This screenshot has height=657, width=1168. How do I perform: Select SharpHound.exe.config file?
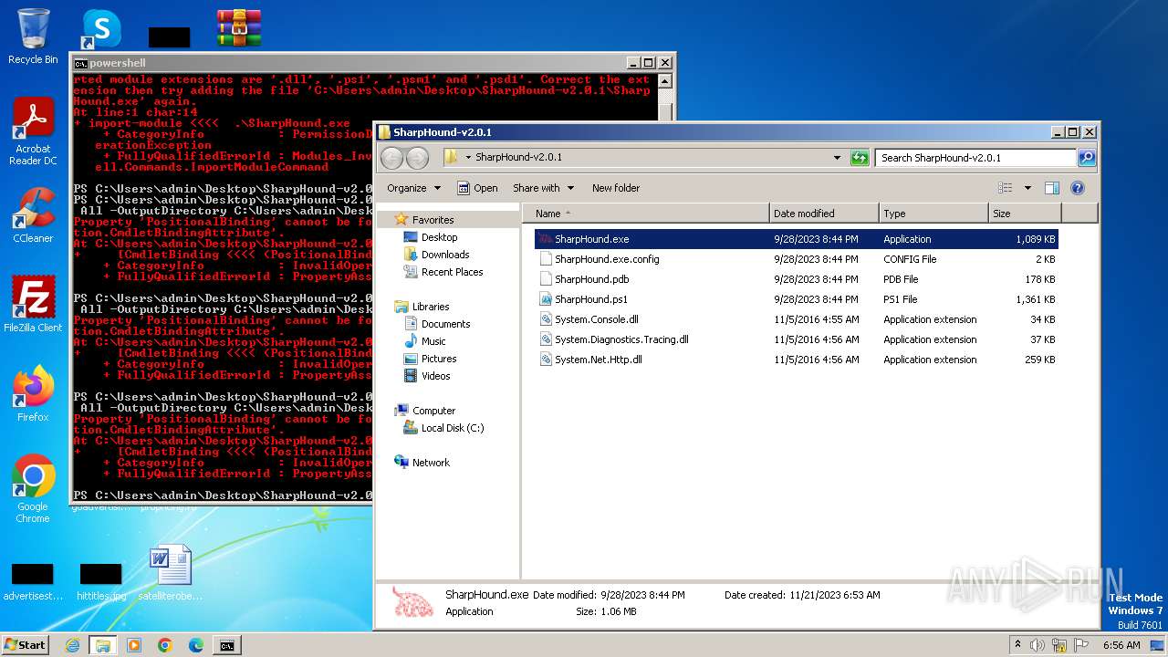point(796,259)
